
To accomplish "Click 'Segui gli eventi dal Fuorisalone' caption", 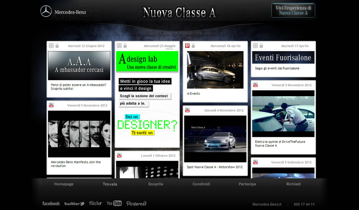I will pyautogui.click(x=277, y=68).
